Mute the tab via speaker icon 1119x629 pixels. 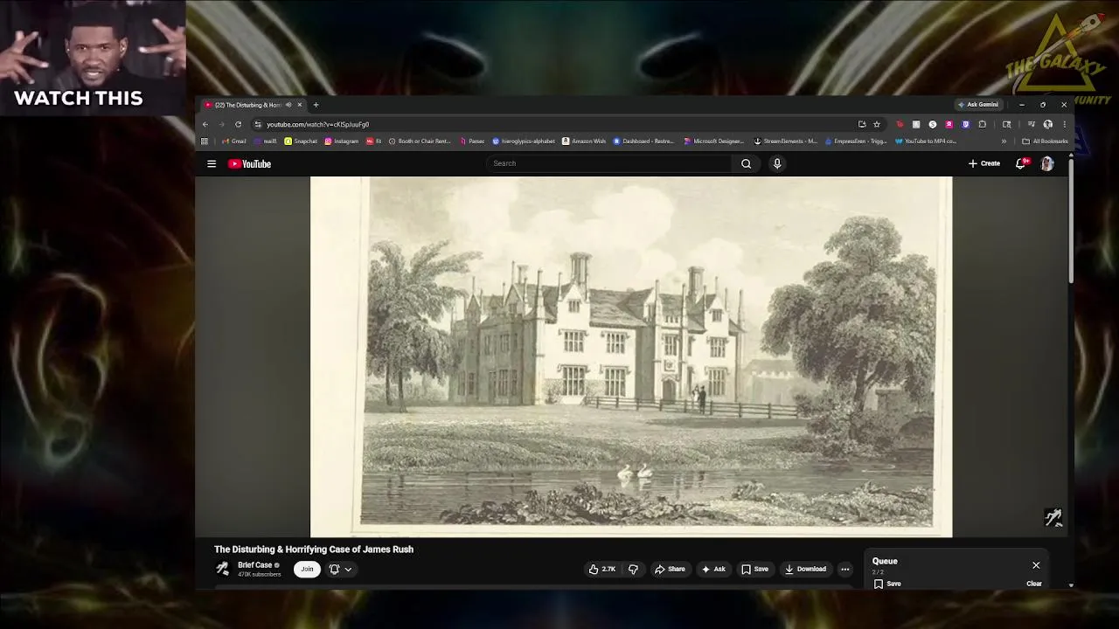pyautogui.click(x=288, y=105)
